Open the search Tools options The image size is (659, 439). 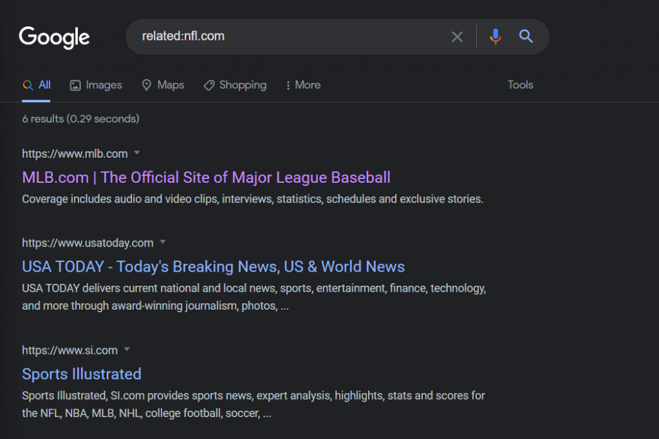click(520, 85)
